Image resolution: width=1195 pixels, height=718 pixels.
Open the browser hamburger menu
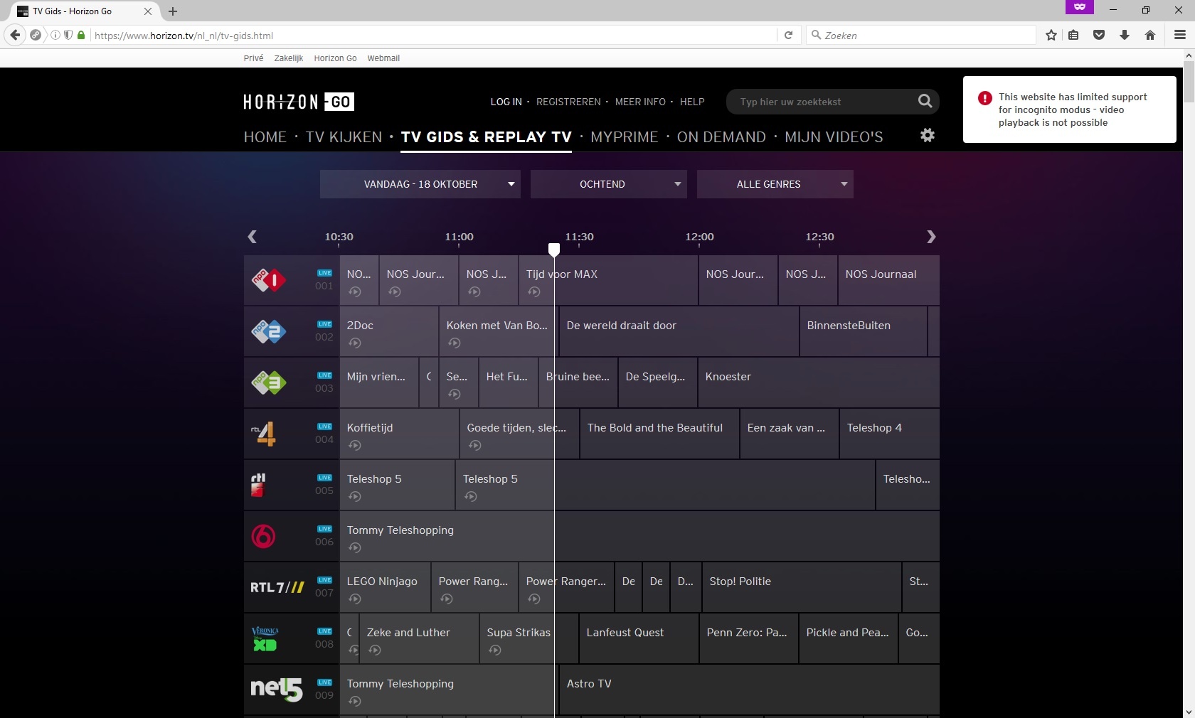[x=1180, y=35]
